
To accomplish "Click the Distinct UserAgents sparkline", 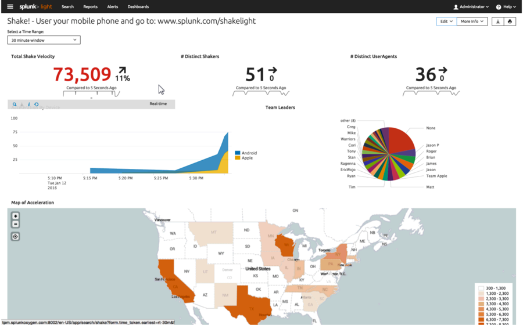I will 431,93.
